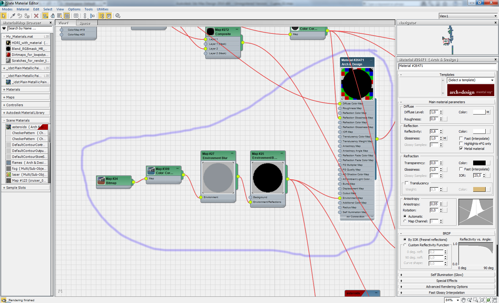Toggle the Translucency checkbox
Viewport: 499px width, 303px height.
[407, 183]
